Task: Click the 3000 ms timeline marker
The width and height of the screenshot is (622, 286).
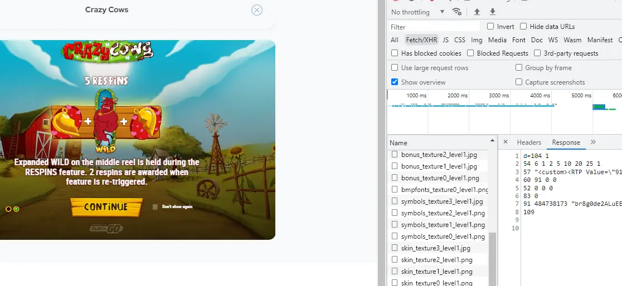Action: tap(499, 96)
